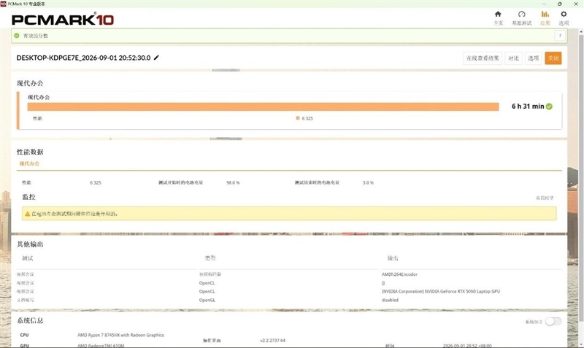
Task: Click the 6 h 31 min result text
Action: click(528, 107)
